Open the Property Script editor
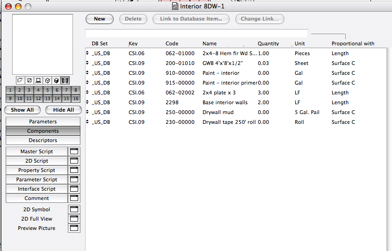Image resolution: width=392 pixels, height=251 pixels. [37, 170]
